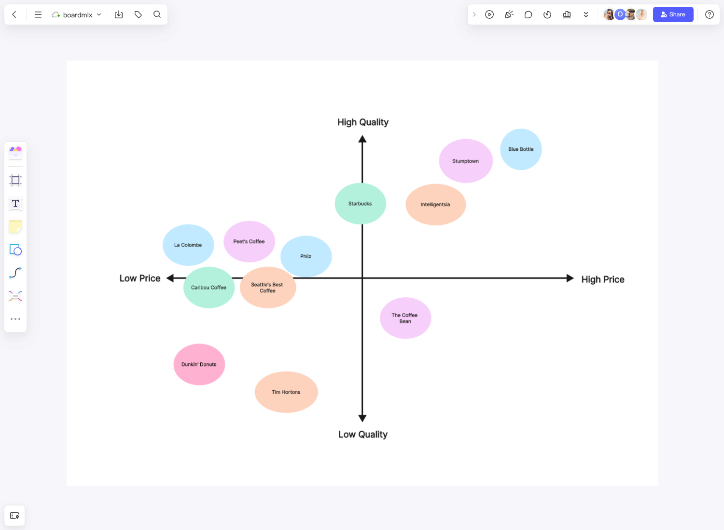Screen dimensions: 724x530
Task: Click the Low Quality axis label
Action: [363, 435]
